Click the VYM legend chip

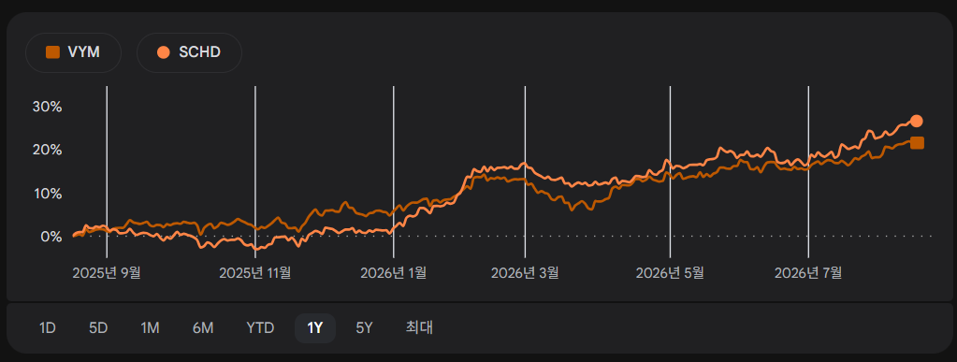(73, 52)
